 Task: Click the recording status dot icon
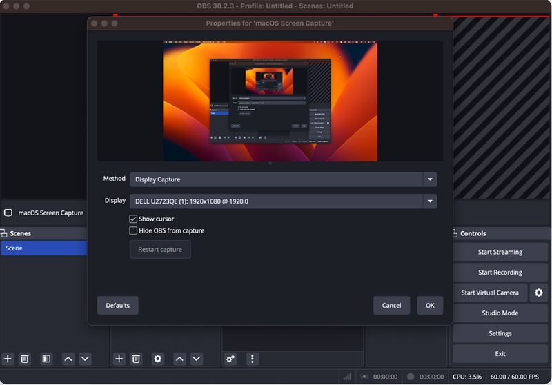pos(411,377)
